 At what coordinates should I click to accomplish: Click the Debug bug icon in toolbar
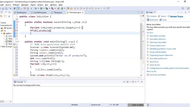point(36,8)
